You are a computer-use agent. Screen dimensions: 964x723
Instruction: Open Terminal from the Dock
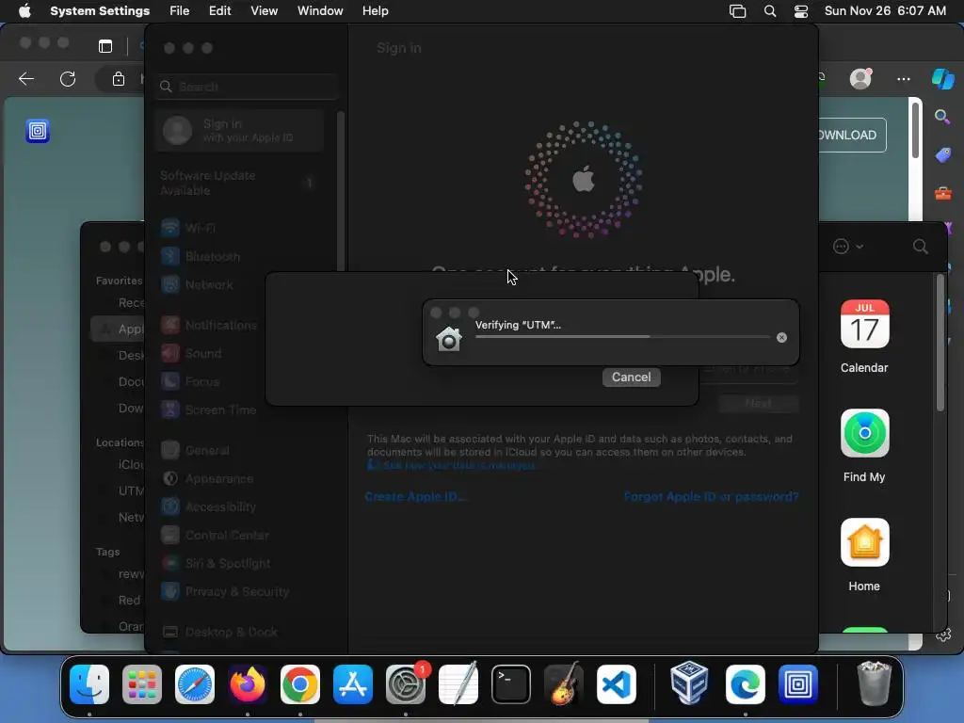coord(511,684)
